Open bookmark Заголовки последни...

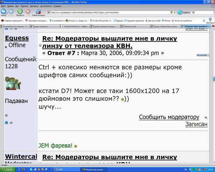(x=37, y=21)
